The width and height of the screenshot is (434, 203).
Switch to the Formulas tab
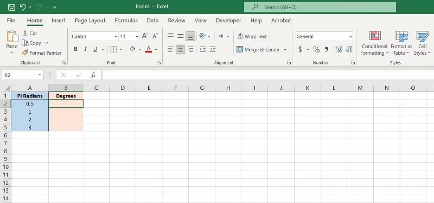pos(126,21)
